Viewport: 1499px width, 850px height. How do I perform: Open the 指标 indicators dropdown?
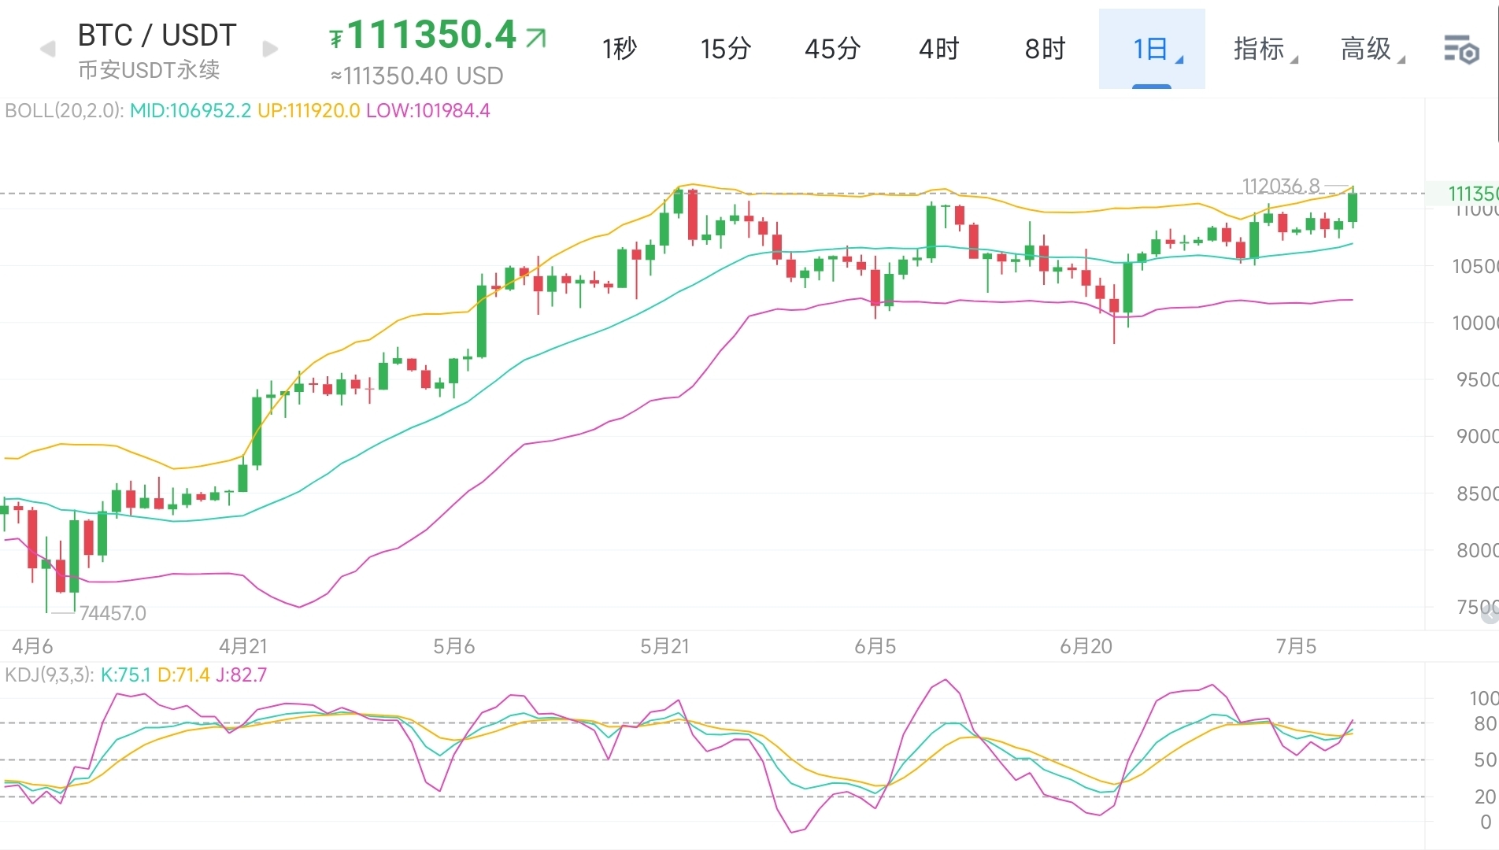pyautogui.click(x=1261, y=49)
